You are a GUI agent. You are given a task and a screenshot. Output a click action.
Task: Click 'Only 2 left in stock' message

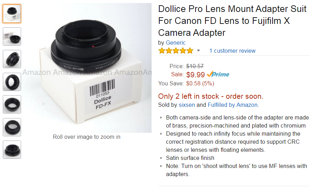pyautogui.click(x=211, y=96)
